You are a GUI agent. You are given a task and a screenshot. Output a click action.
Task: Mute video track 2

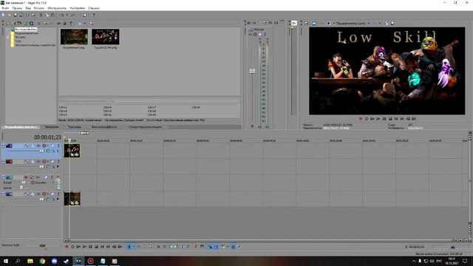52,162
